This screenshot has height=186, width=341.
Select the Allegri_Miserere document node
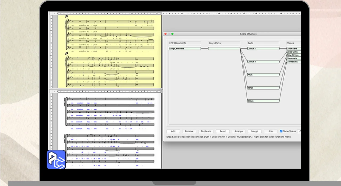coord(185,49)
